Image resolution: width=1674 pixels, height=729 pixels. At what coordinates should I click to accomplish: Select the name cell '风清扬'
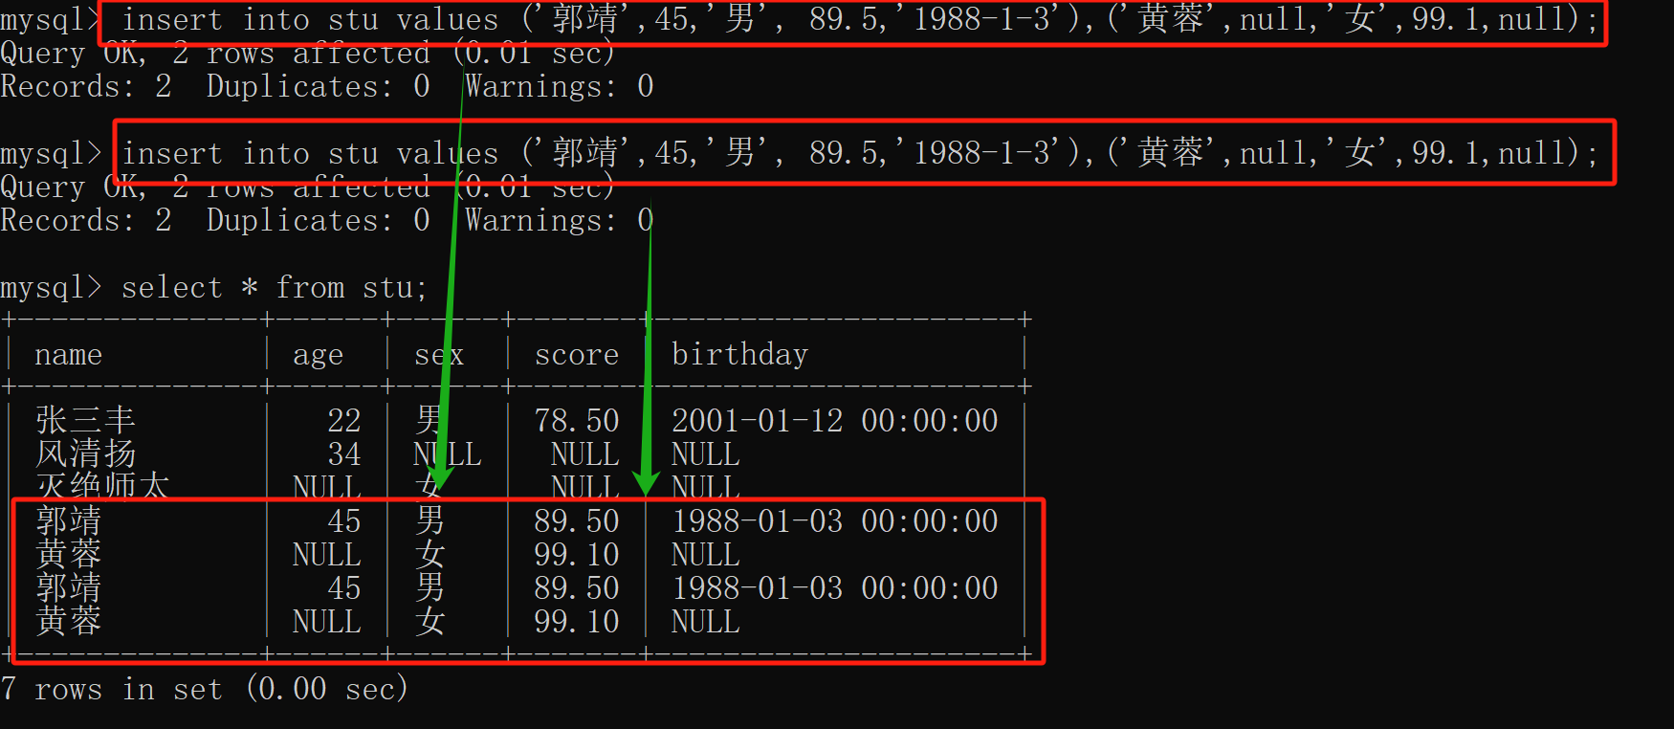click(85, 453)
